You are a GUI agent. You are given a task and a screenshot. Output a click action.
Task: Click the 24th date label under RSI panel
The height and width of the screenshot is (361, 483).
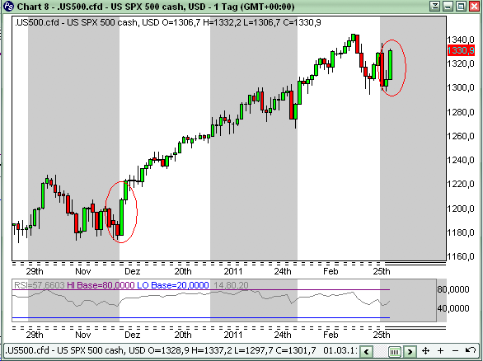click(x=283, y=335)
